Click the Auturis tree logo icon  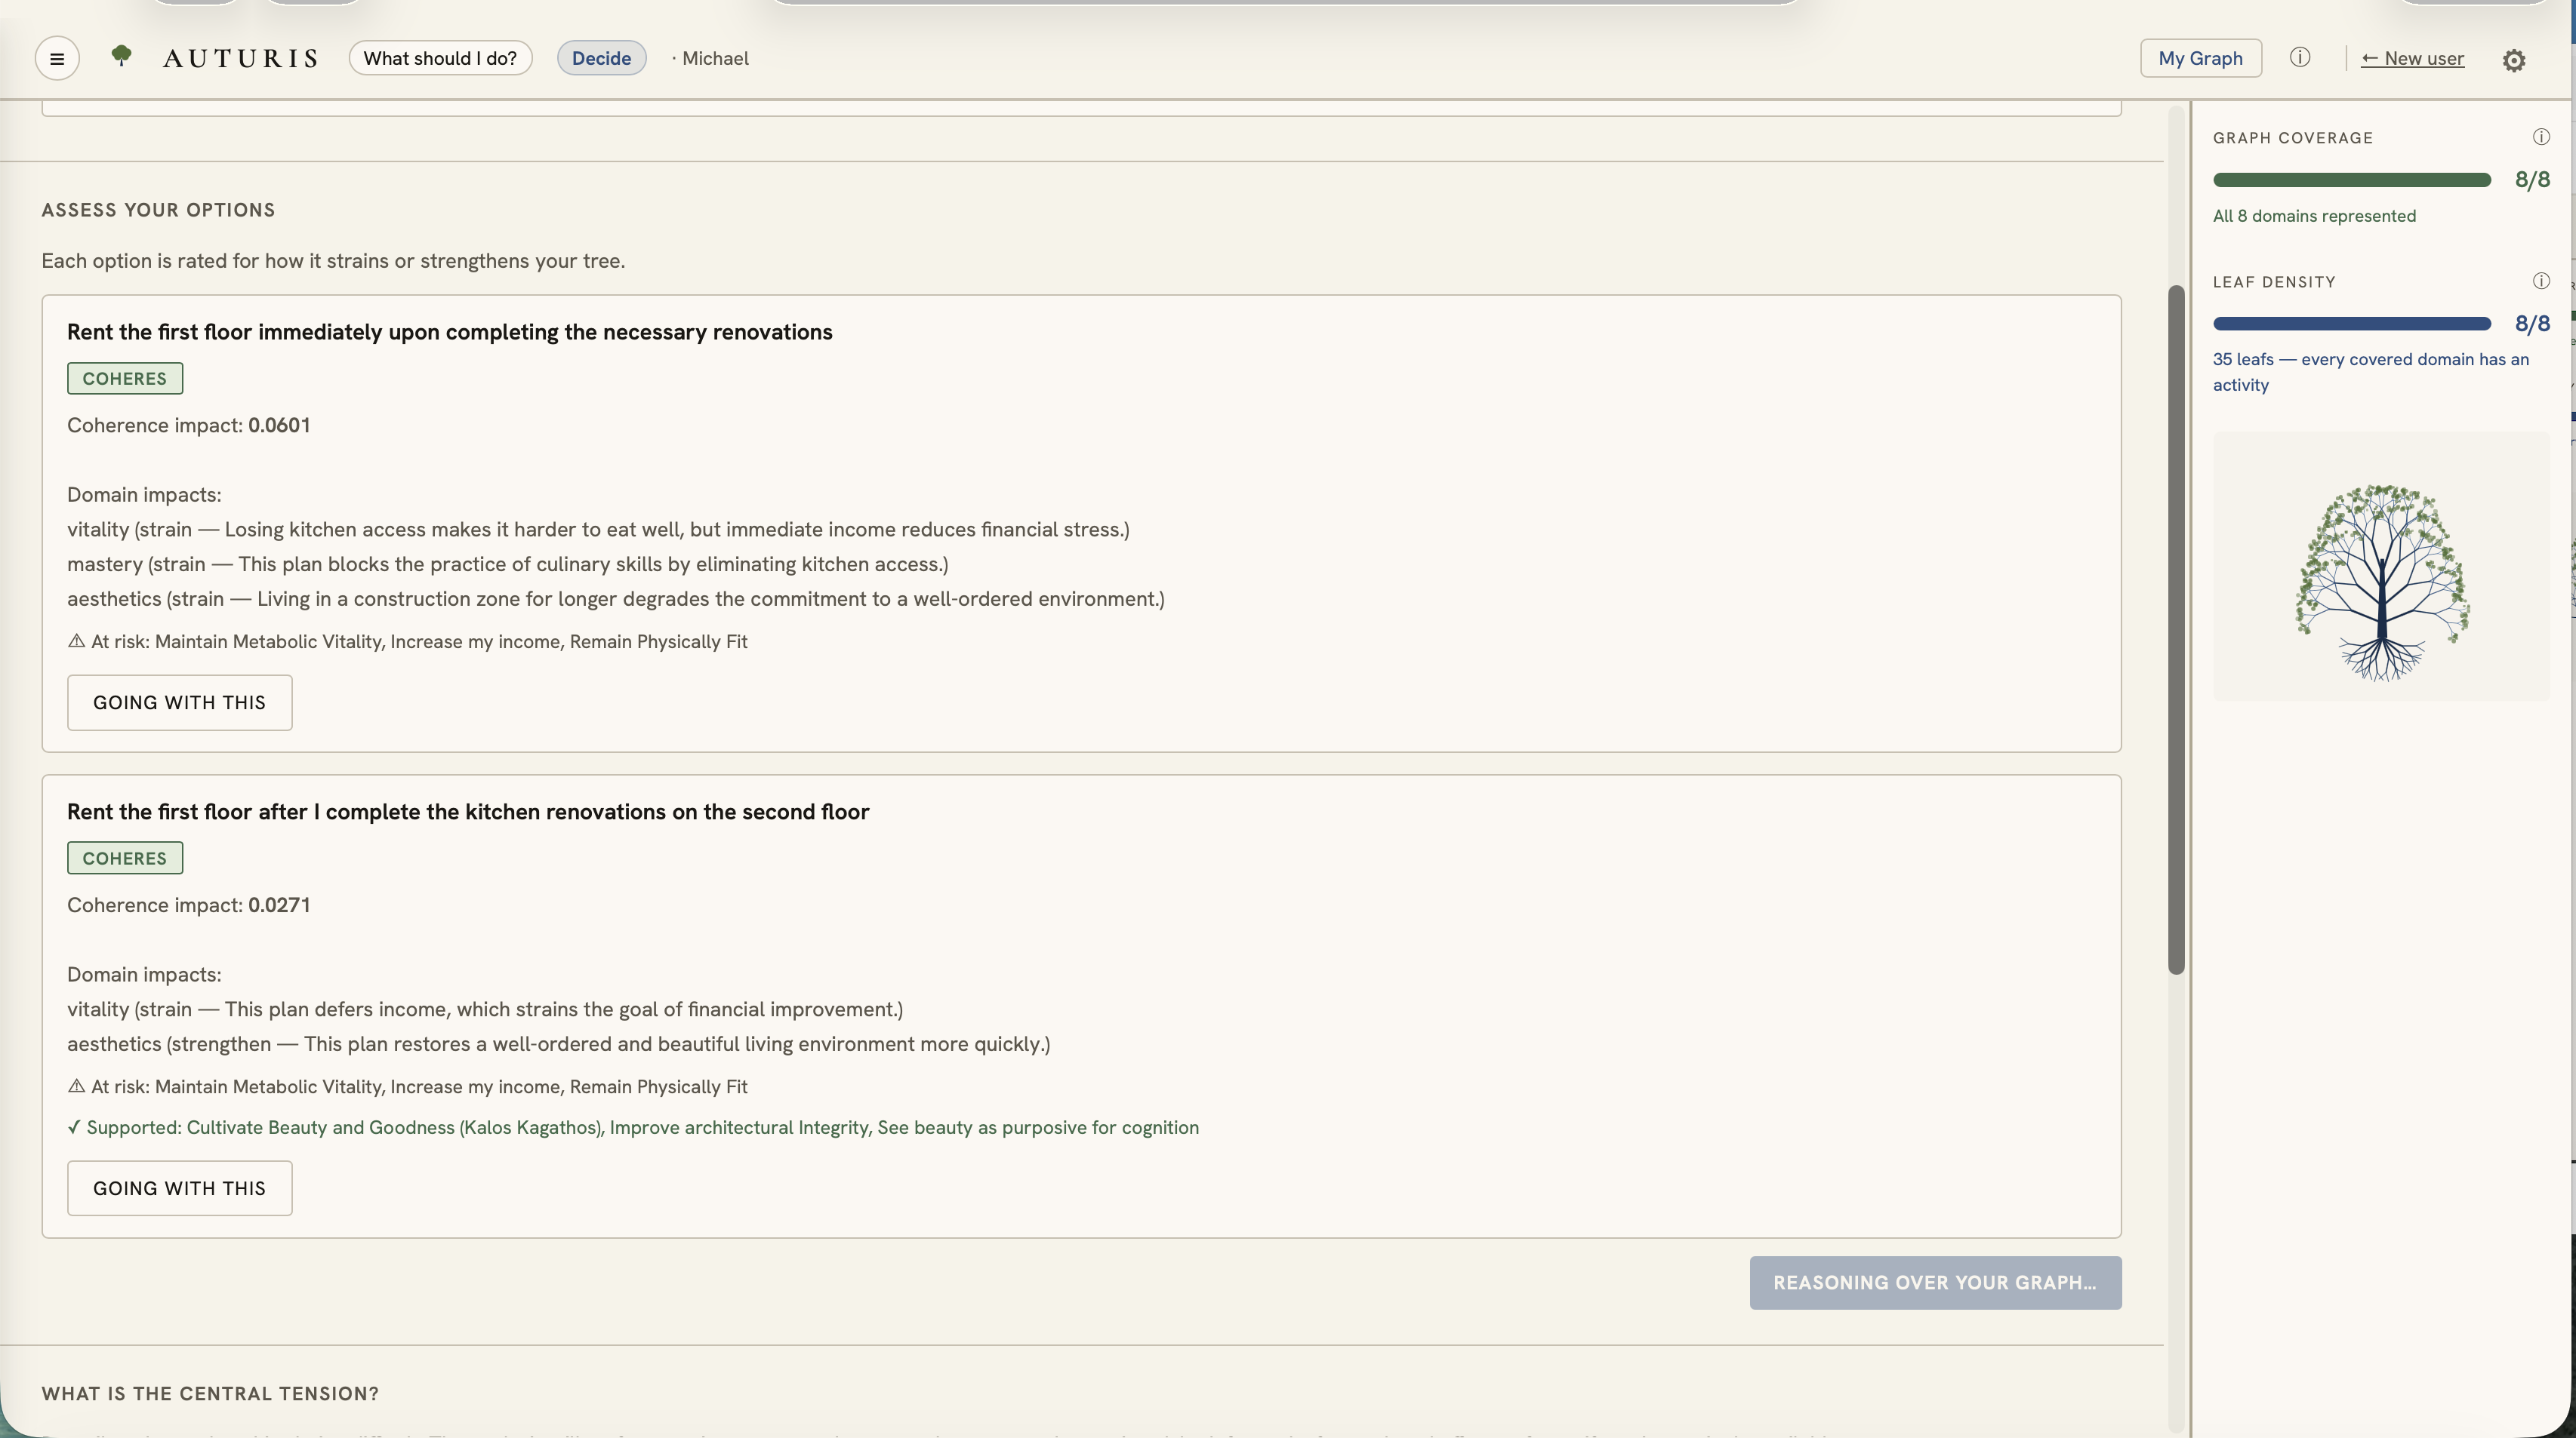(121, 55)
